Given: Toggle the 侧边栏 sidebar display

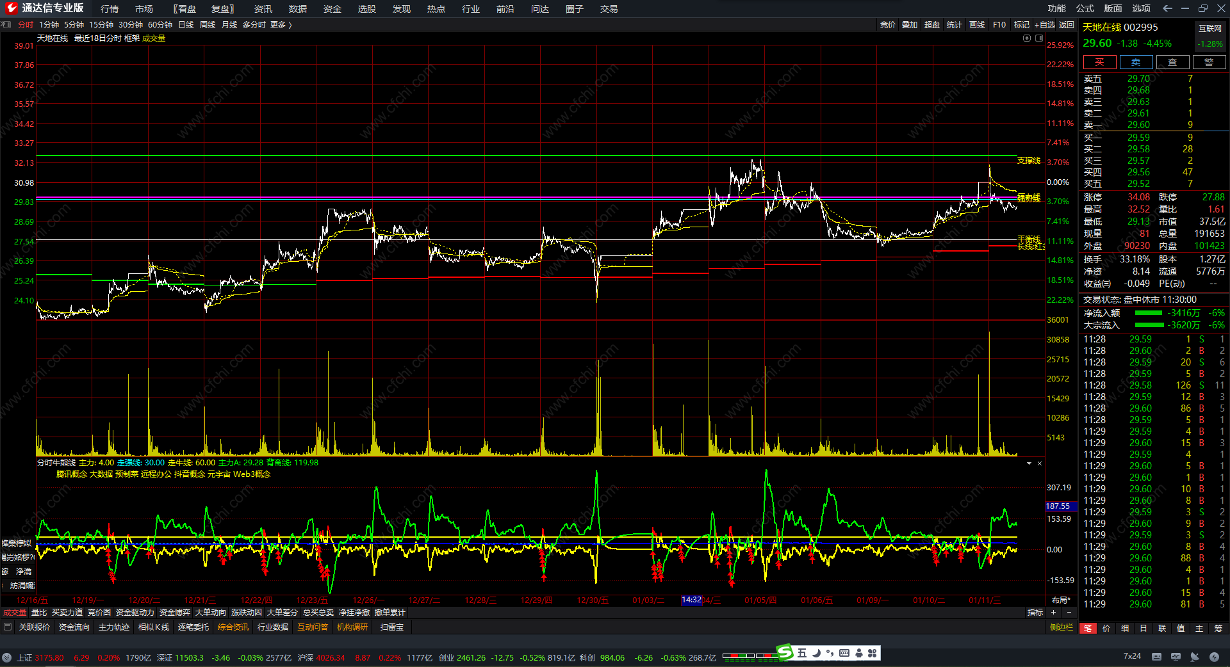Looking at the screenshot, I should point(1061,627).
